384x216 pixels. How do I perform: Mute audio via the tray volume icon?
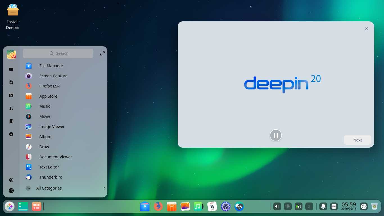277,206
